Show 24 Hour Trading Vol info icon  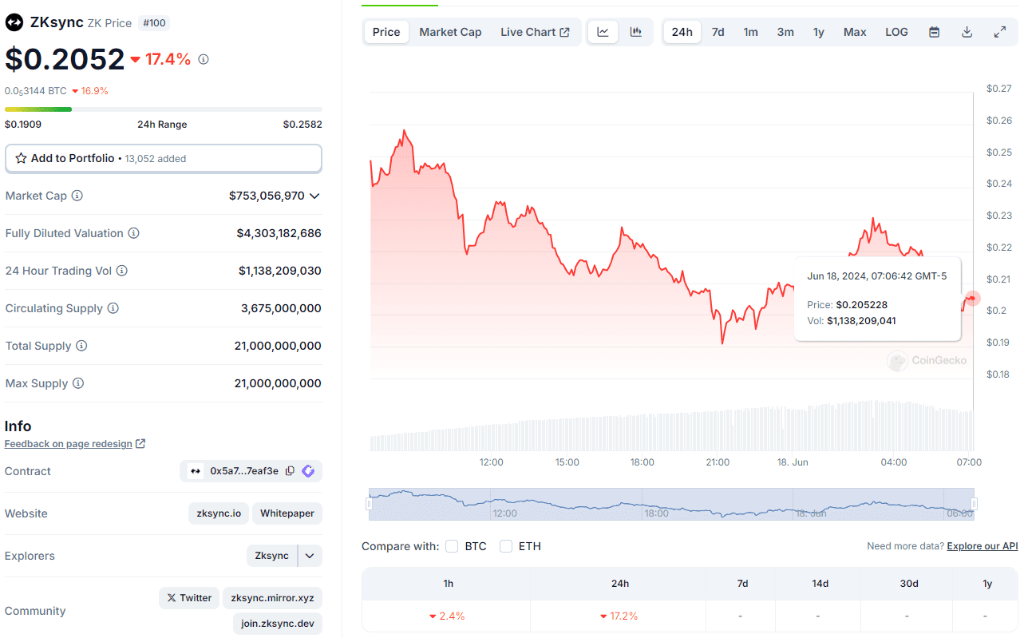[122, 271]
